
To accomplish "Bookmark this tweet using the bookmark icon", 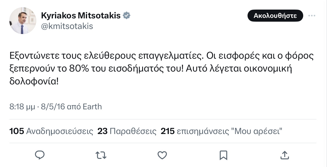I will [x=223, y=155].
